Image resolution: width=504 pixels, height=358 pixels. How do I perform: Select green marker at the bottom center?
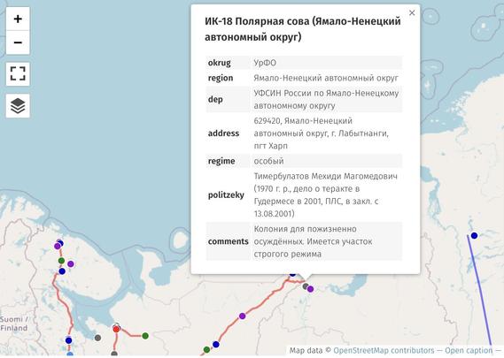206,349
